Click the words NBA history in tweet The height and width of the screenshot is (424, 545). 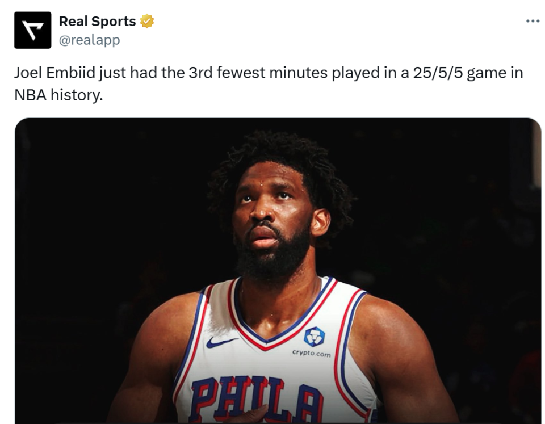58,94
